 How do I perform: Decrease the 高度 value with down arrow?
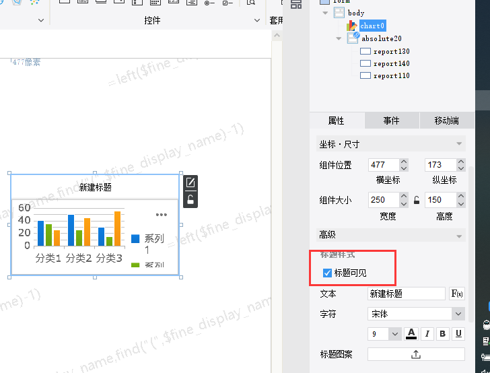461,203
